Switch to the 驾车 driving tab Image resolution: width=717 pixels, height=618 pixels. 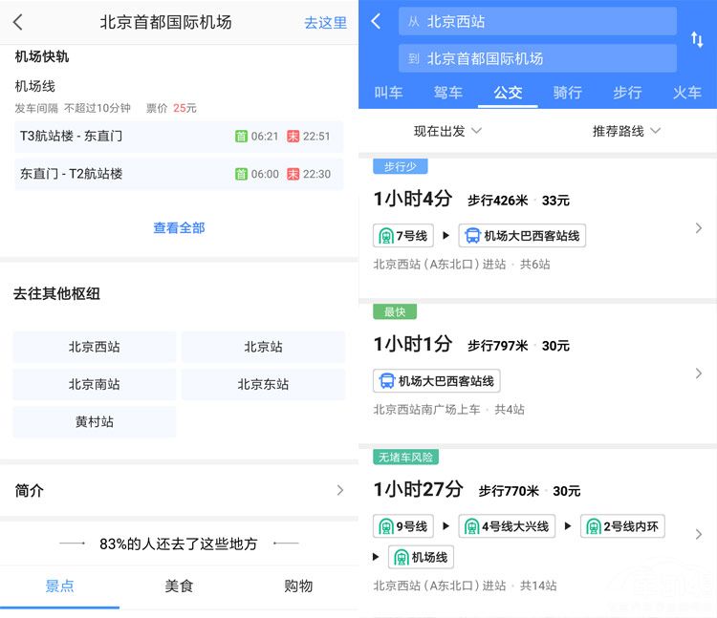[447, 93]
